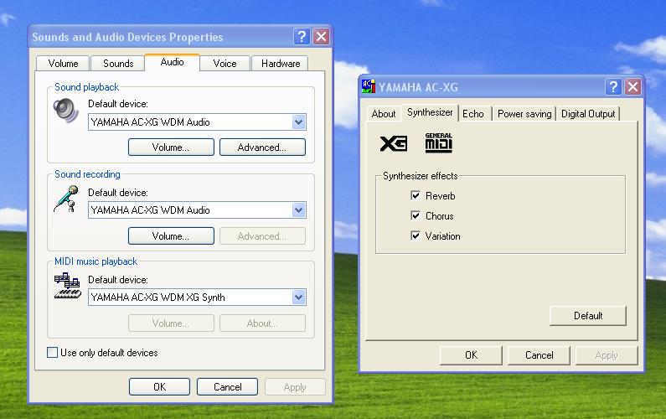Viewport: 666px width, 419px height.
Task: Switch to the Voice tab
Action: pyautogui.click(x=225, y=64)
